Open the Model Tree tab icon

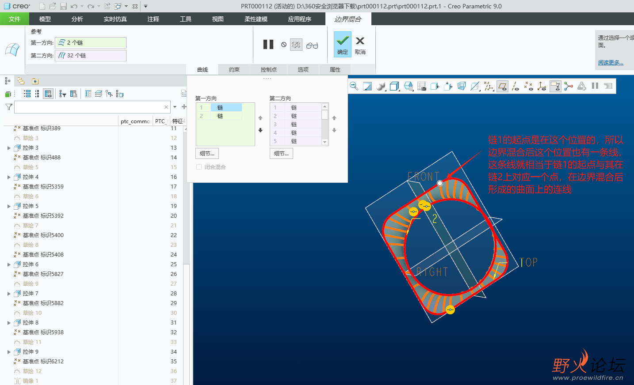click(8, 81)
